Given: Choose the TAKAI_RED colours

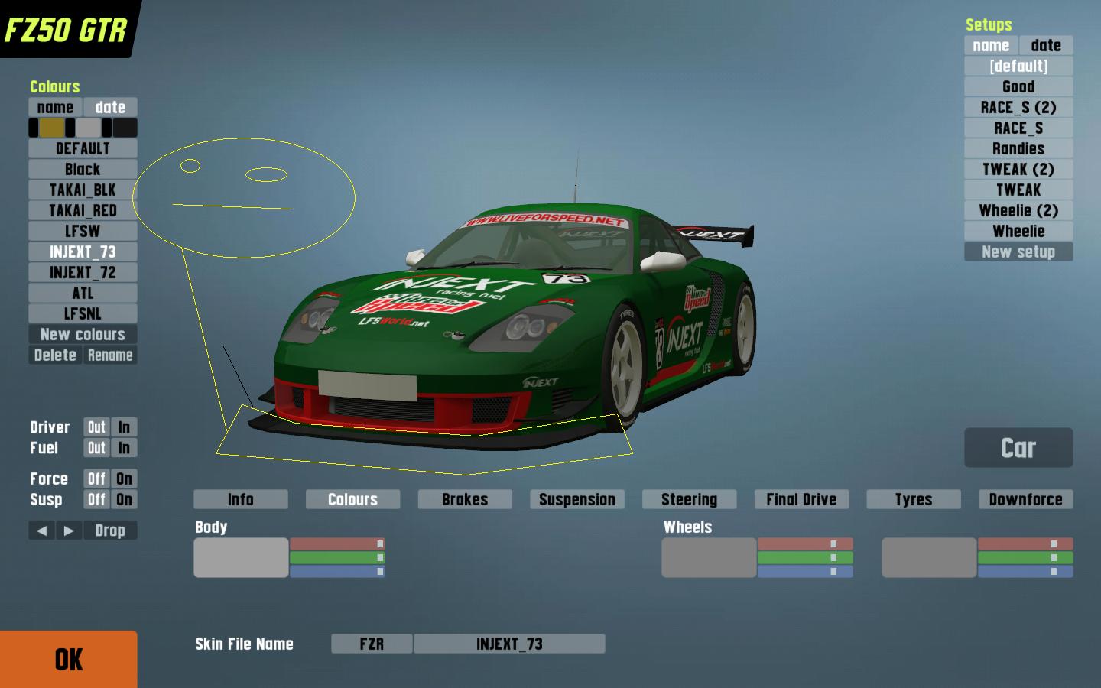Looking at the screenshot, I should (83, 210).
